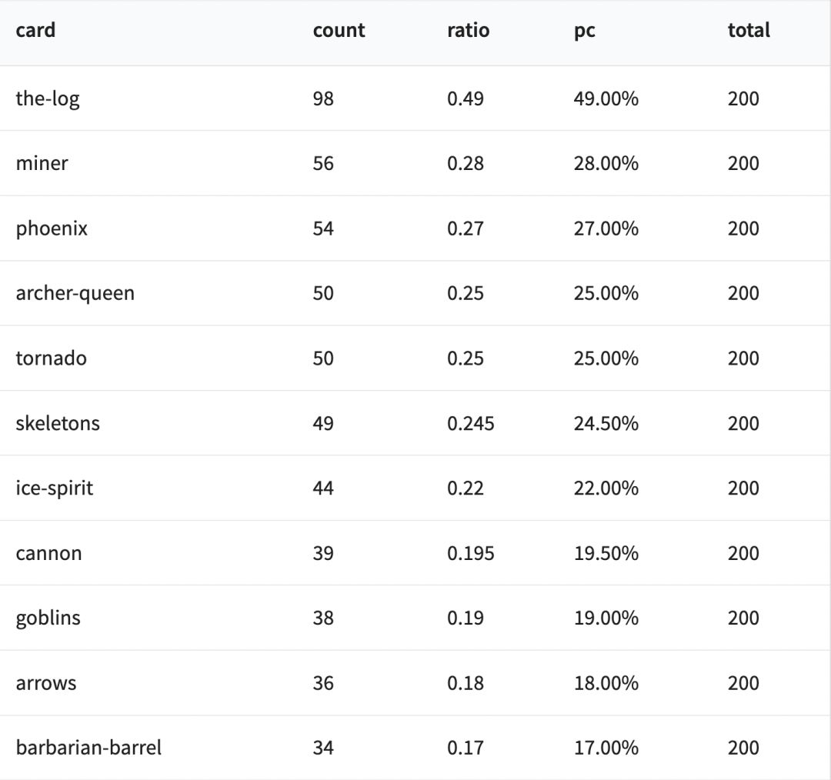Select the archer-queen card cell
831x780 pixels.
(x=75, y=293)
